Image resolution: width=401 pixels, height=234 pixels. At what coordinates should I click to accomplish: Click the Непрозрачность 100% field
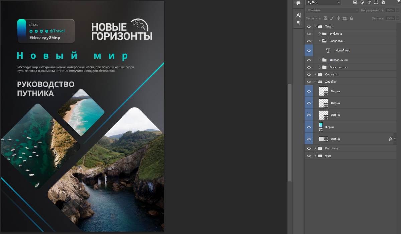[390, 10]
